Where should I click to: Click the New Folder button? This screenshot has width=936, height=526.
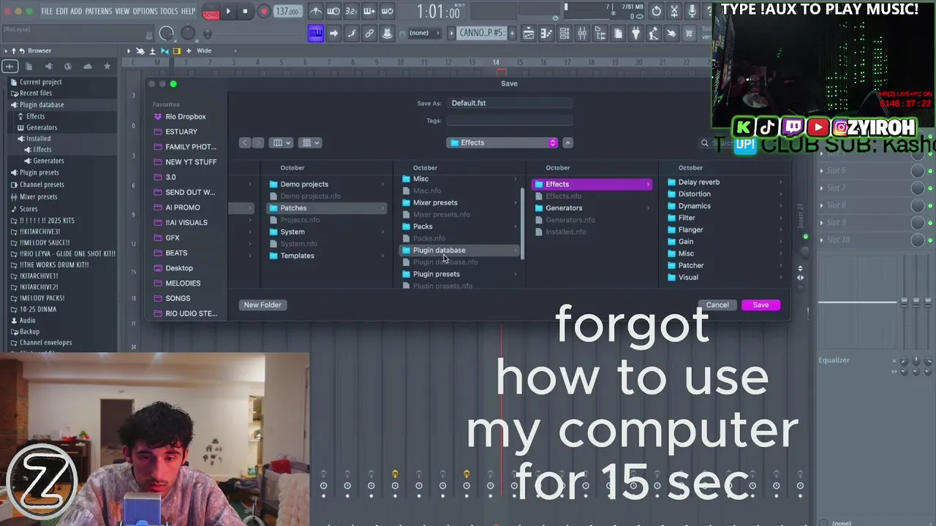point(263,305)
